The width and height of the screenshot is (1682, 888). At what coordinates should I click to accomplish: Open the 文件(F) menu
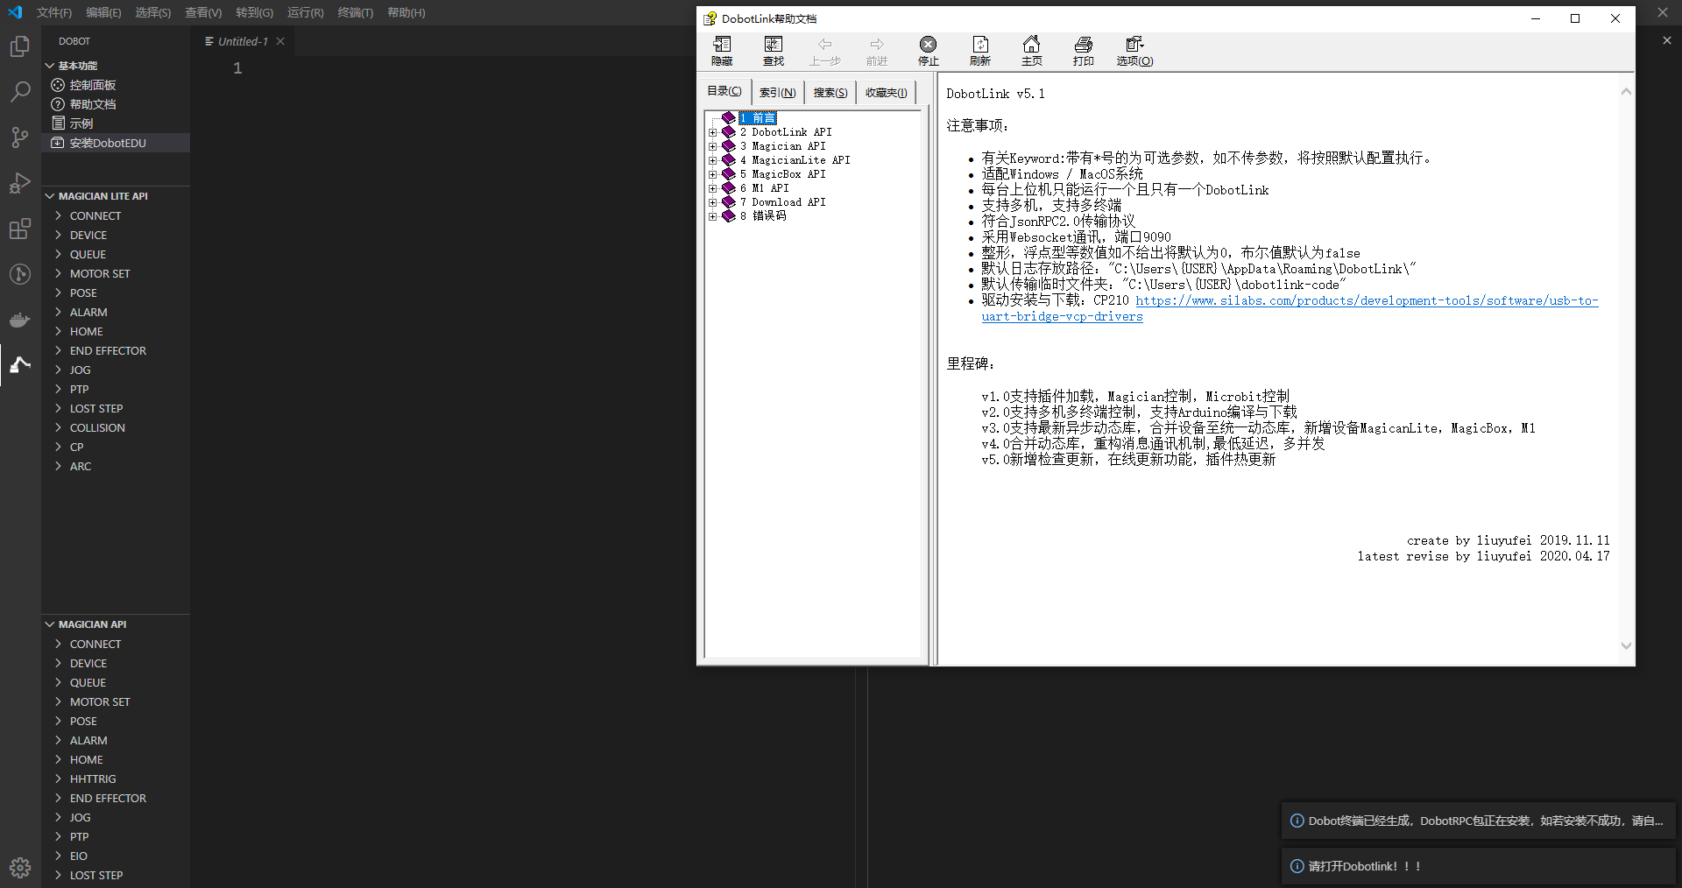click(54, 12)
